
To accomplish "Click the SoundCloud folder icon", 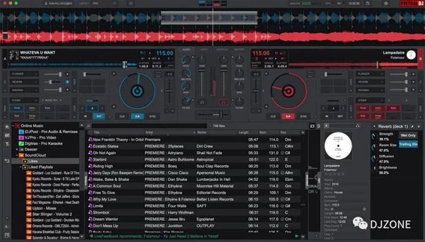I will click(21, 155).
